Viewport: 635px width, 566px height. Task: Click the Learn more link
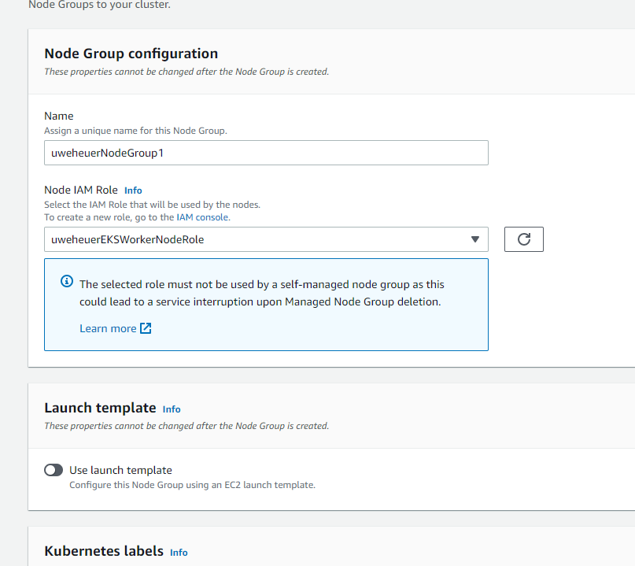[108, 328]
